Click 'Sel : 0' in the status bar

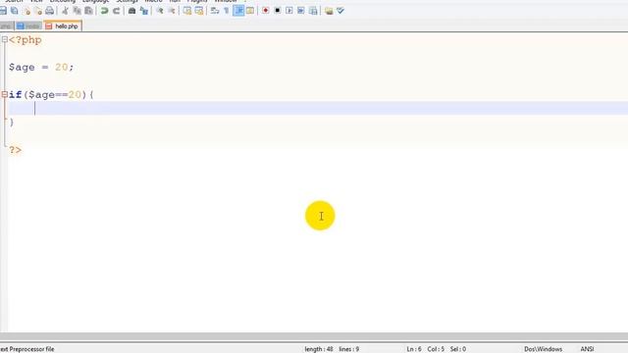[x=458, y=349]
